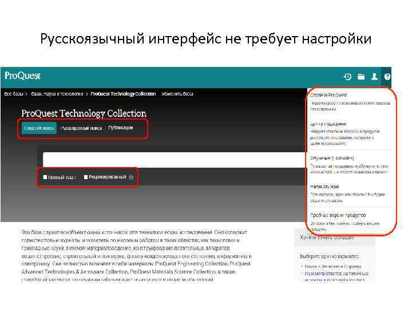Open ProQuest Engineering Collection link in description

tap(192, 264)
